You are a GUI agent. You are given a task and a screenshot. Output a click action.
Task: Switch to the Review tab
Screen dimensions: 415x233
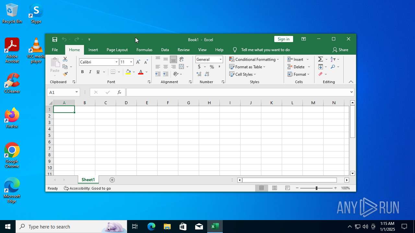point(184,50)
